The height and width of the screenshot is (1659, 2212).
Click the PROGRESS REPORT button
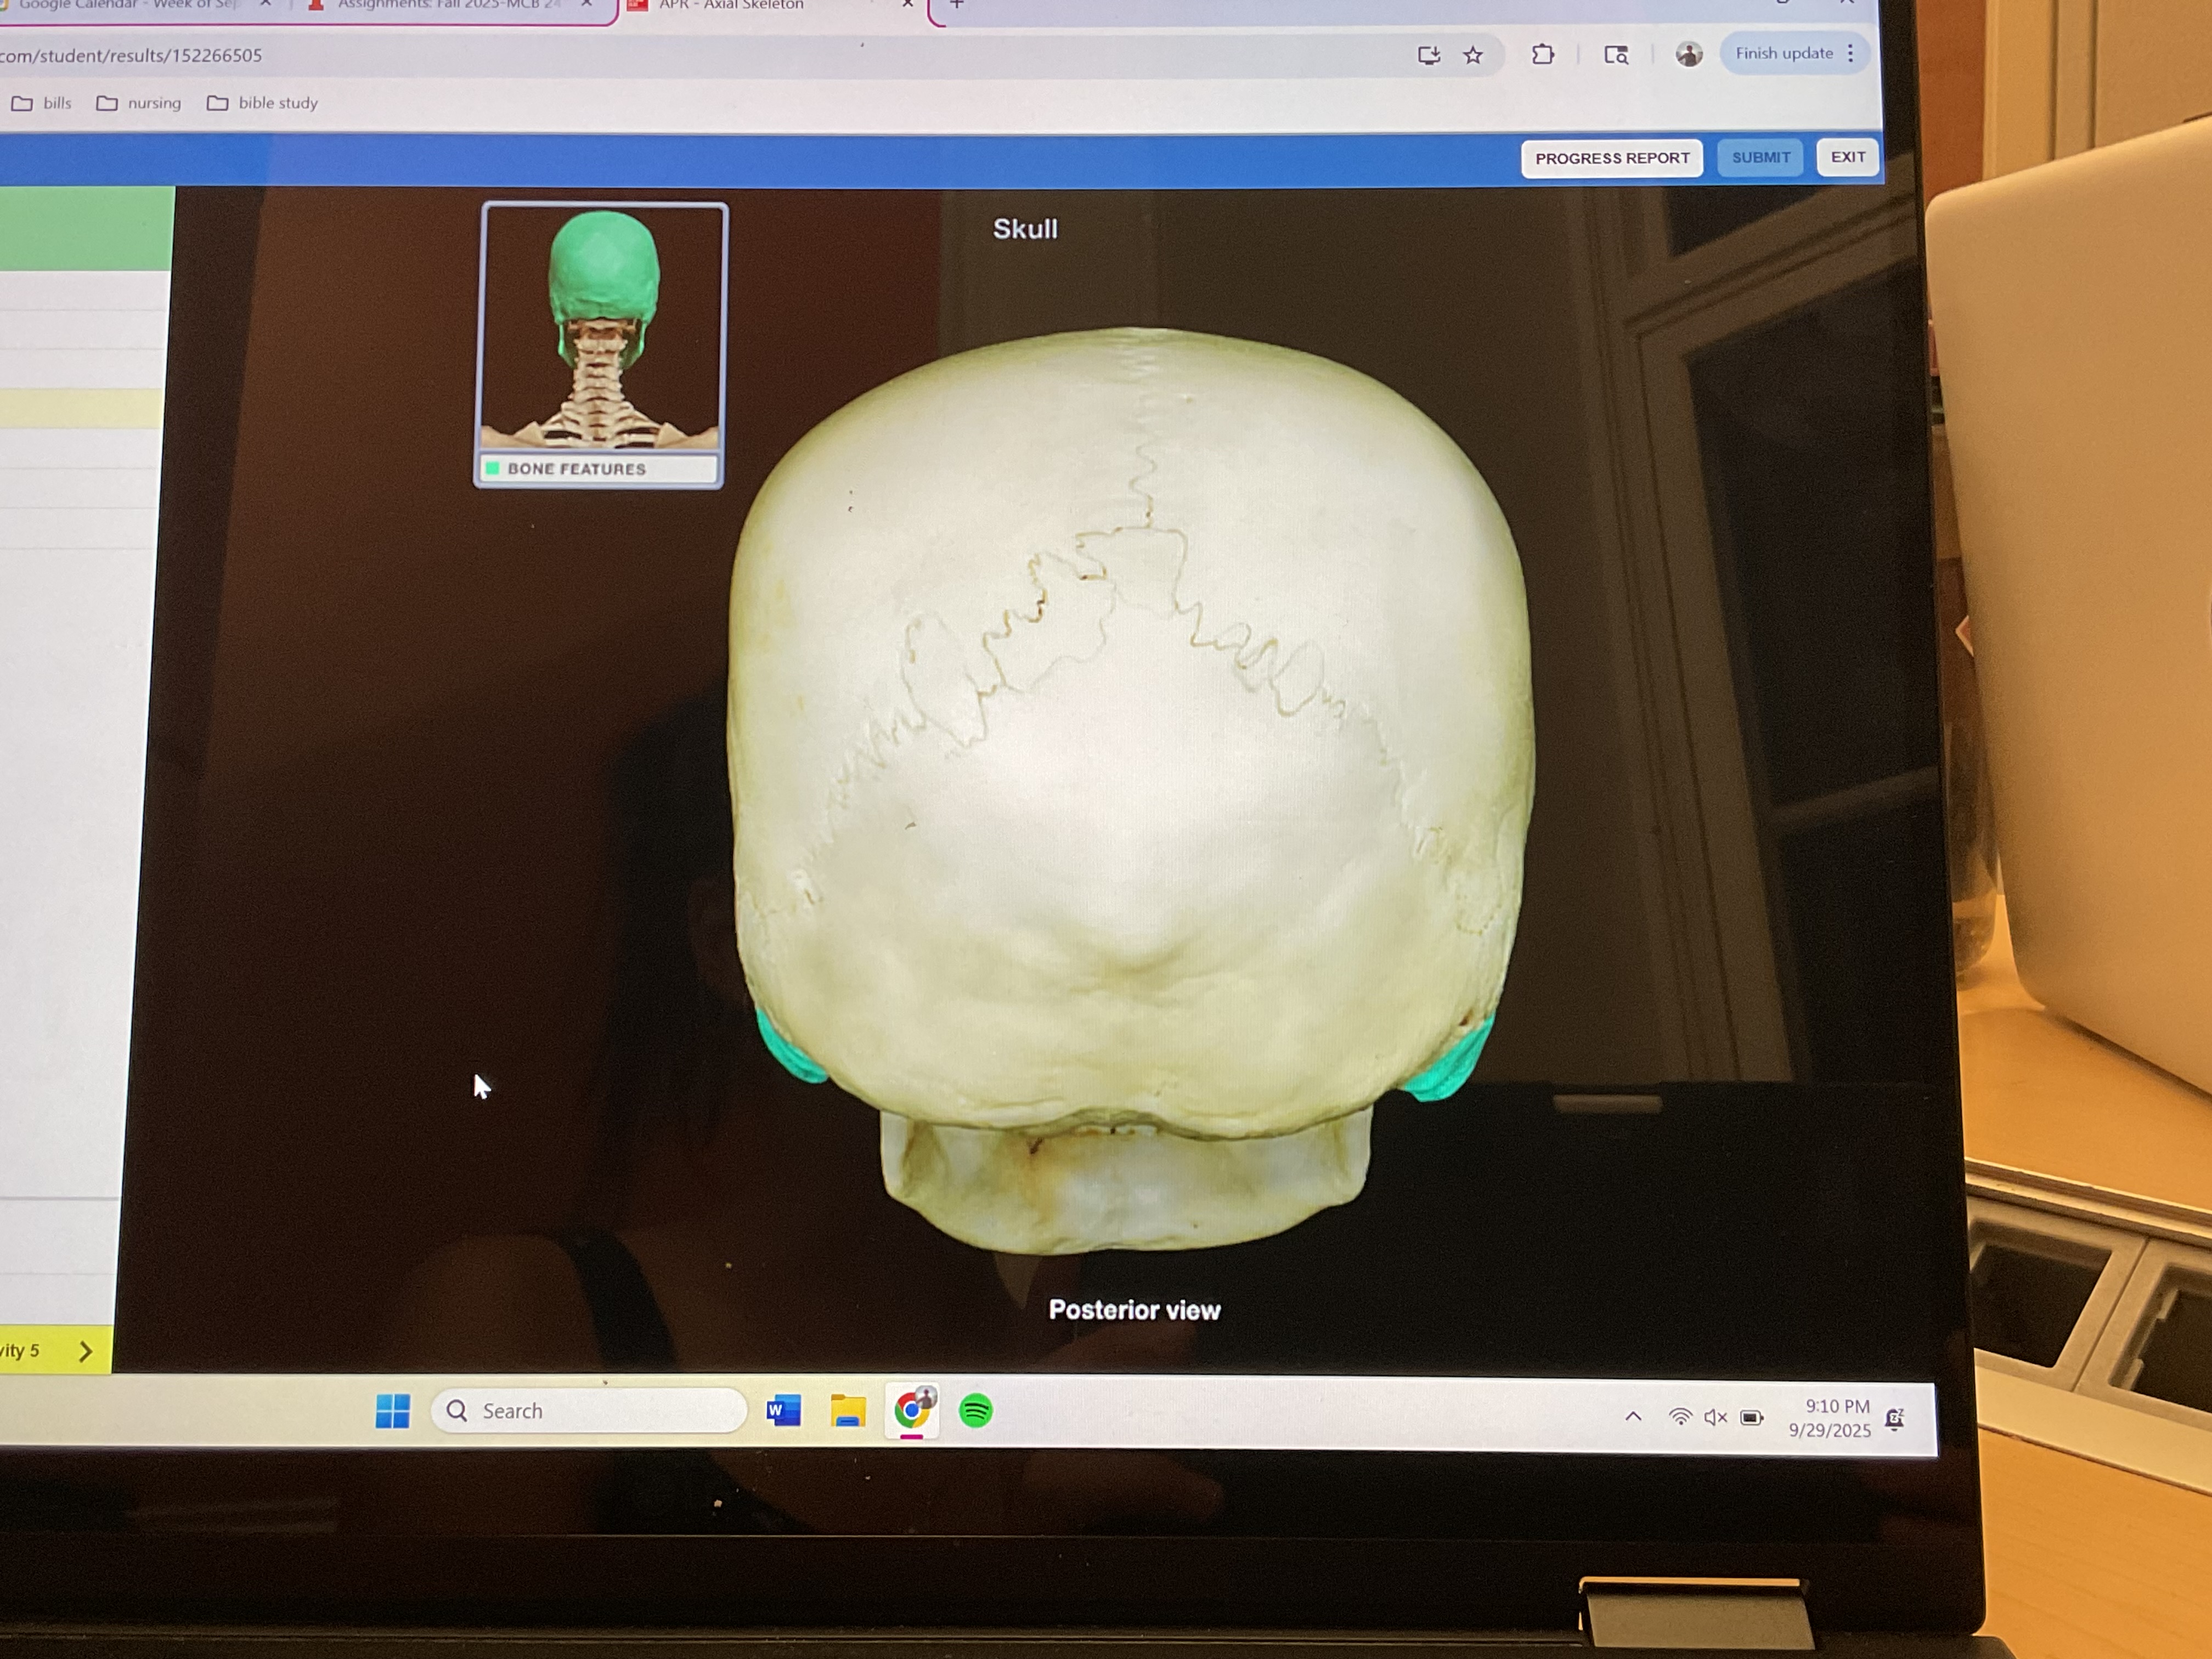coord(1611,158)
